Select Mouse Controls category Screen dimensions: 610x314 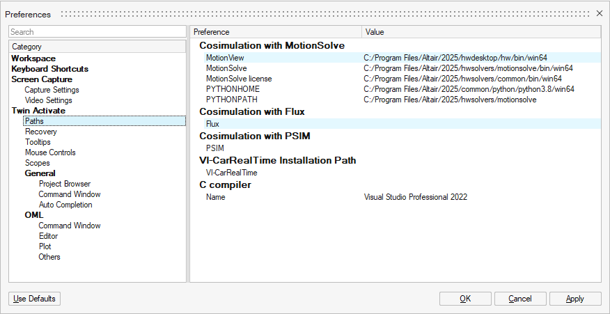[x=50, y=152]
